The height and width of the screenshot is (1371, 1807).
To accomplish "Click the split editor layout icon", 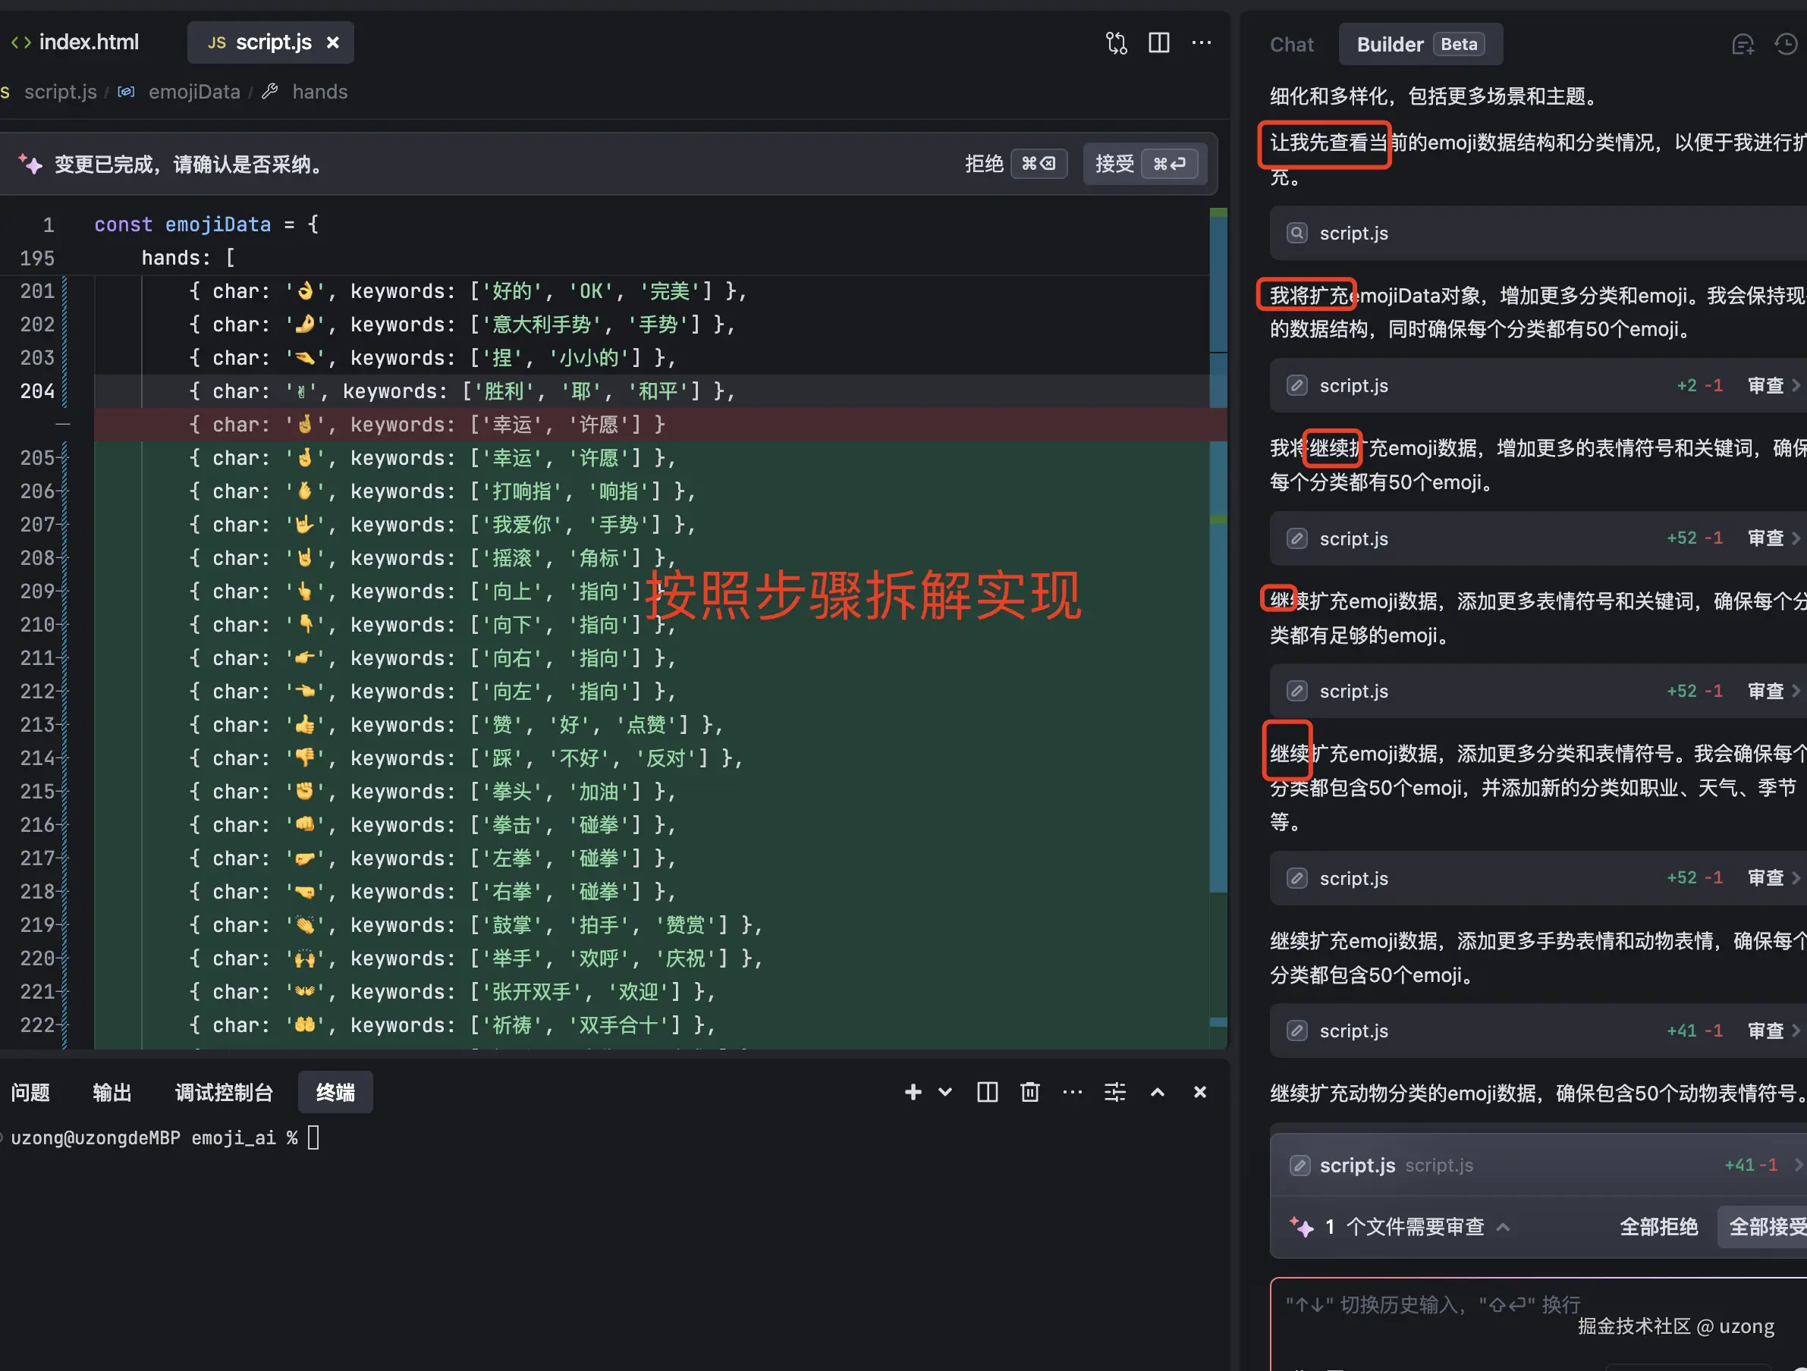I will pyautogui.click(x=1158, y=42).
